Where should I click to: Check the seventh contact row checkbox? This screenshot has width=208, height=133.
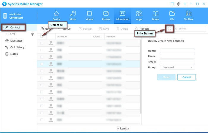42,85
